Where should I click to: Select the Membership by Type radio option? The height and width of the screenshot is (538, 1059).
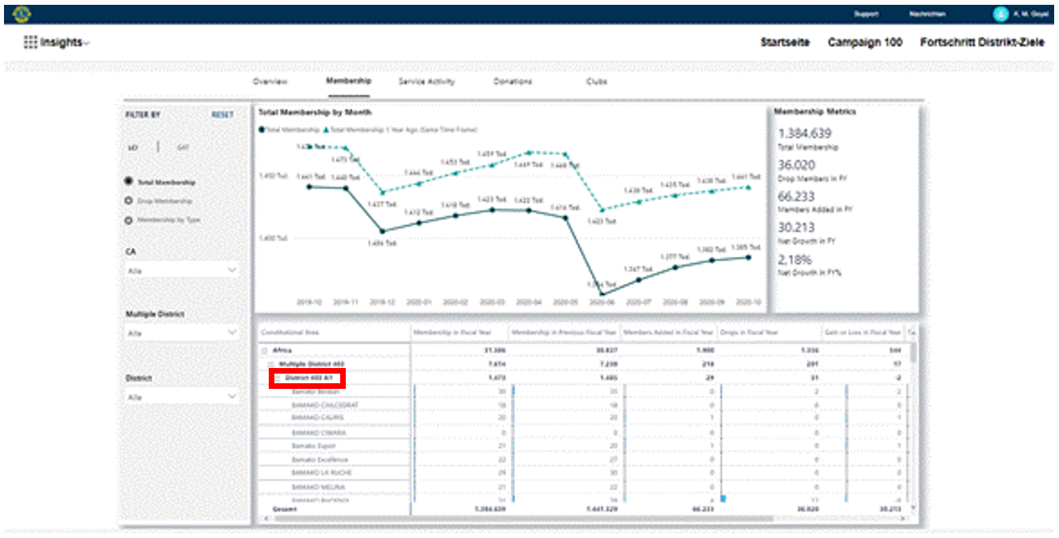click(128, 220)
